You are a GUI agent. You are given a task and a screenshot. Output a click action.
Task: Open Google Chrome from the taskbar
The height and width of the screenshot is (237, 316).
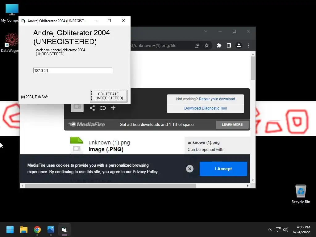[37, 230]
